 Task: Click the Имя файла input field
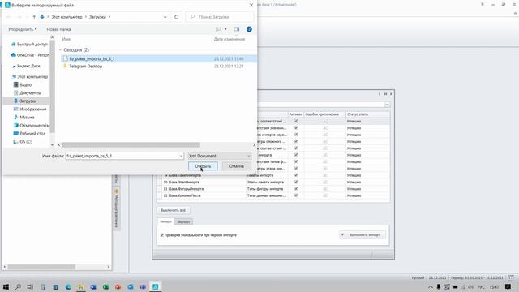[x=122, y=156]
